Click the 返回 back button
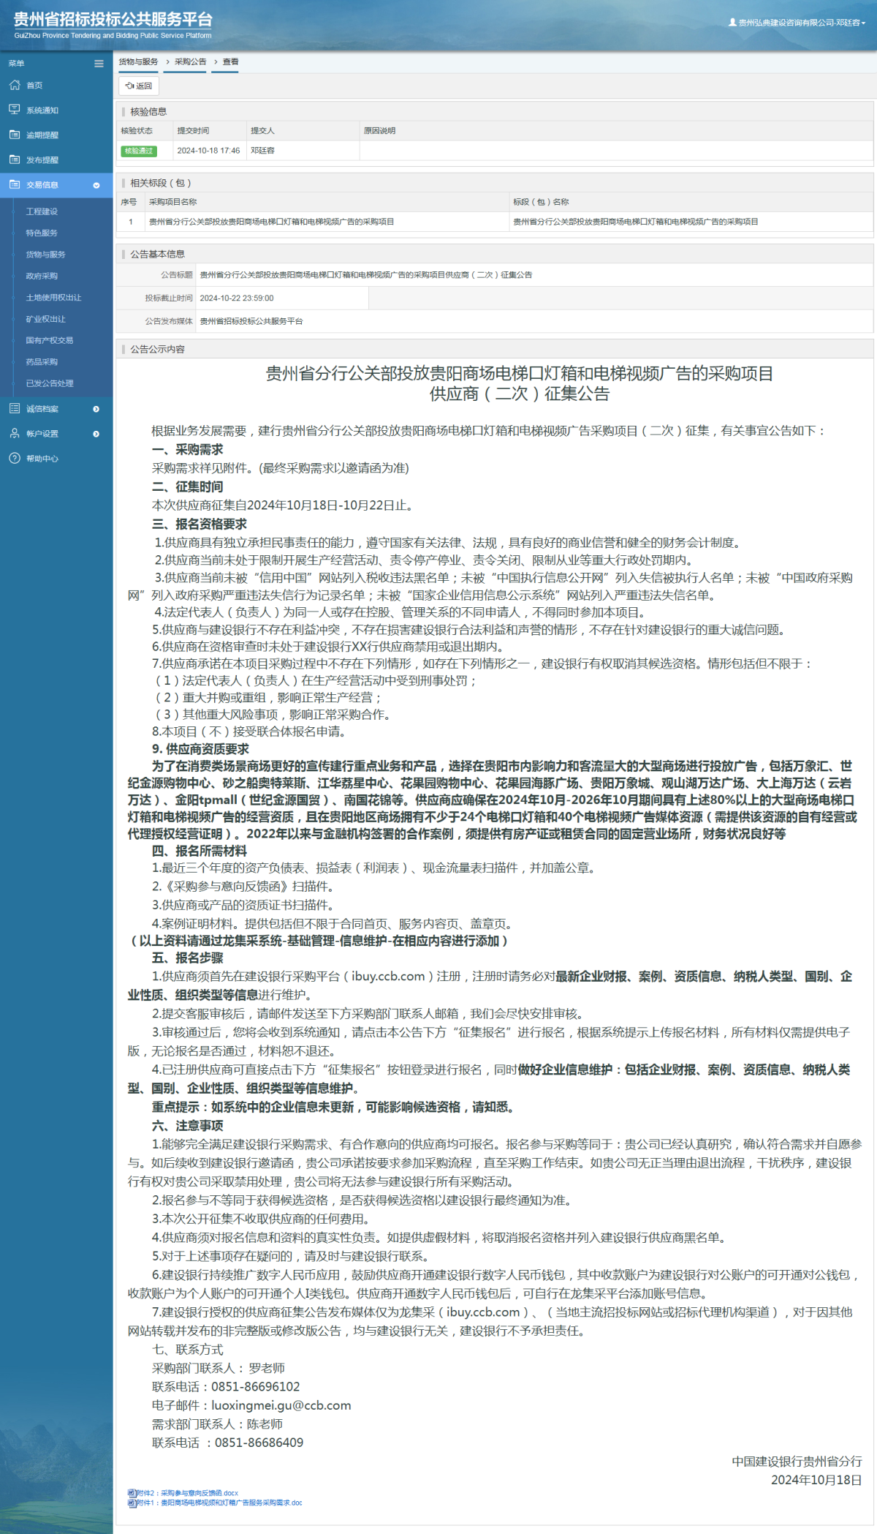 [x=139, y=86]
